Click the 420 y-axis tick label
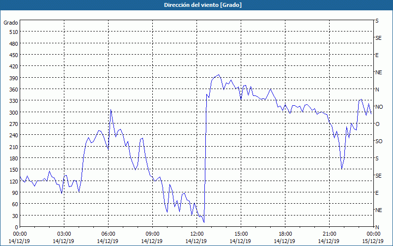This screenshot has height=246, width=393. (x=13, y=66)
